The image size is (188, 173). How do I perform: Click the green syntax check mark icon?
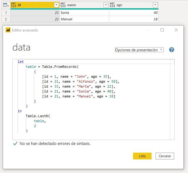click(15, 144)
